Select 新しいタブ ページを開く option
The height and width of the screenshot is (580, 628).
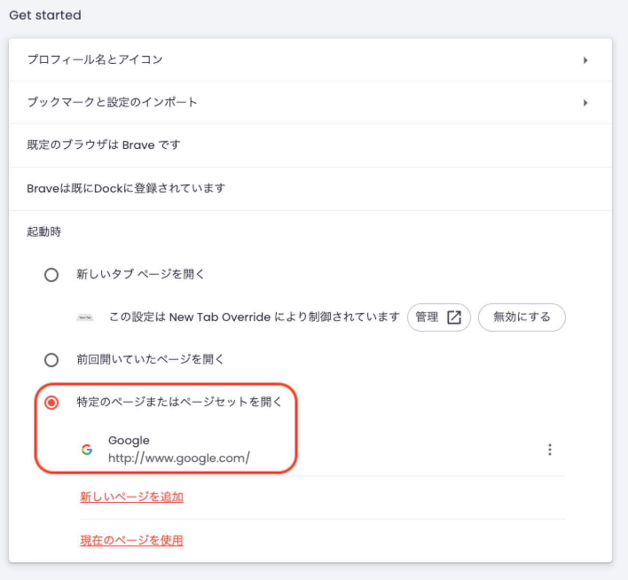pos(52,274)
